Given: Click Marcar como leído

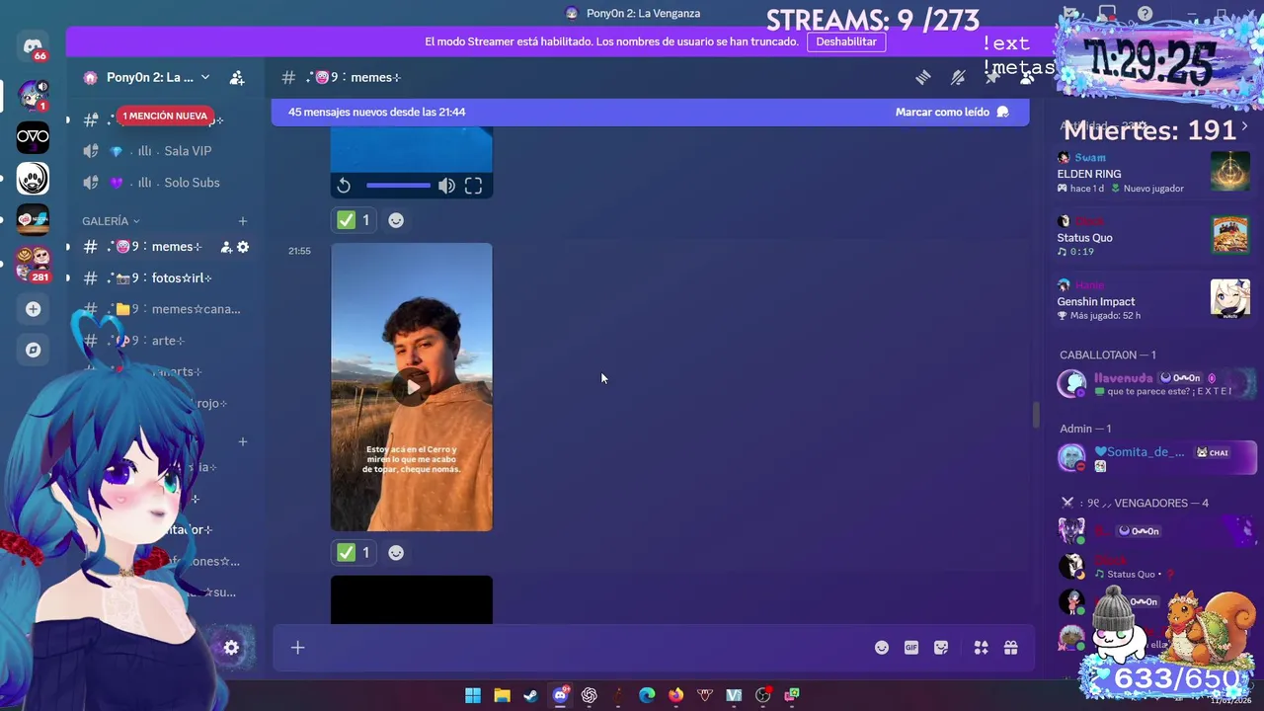Looking at the screenshot, I should pyautogui.click(x=952, y=112).
